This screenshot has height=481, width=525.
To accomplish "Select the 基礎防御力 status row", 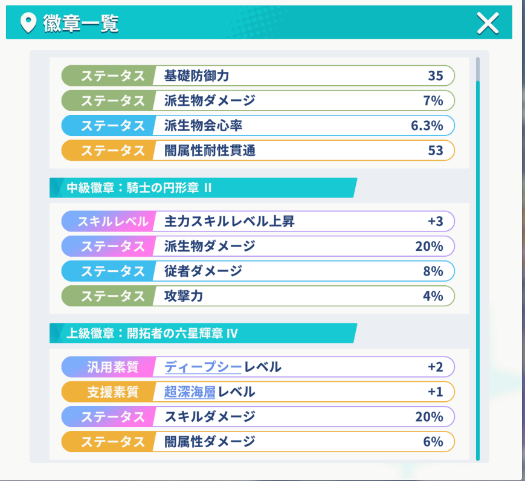I will tap(258, 76).
